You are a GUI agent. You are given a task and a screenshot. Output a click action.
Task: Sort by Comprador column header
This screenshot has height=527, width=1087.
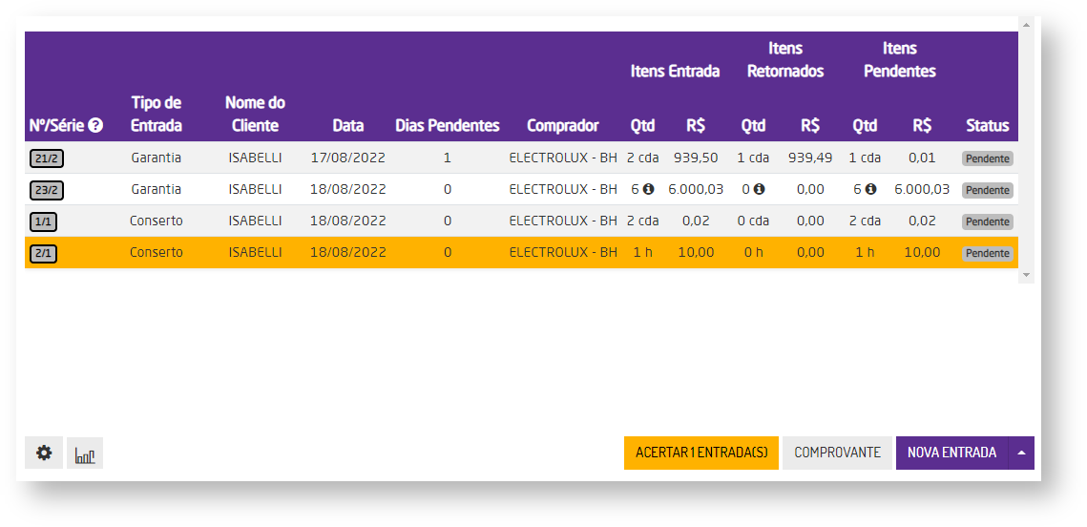(563, 126)
